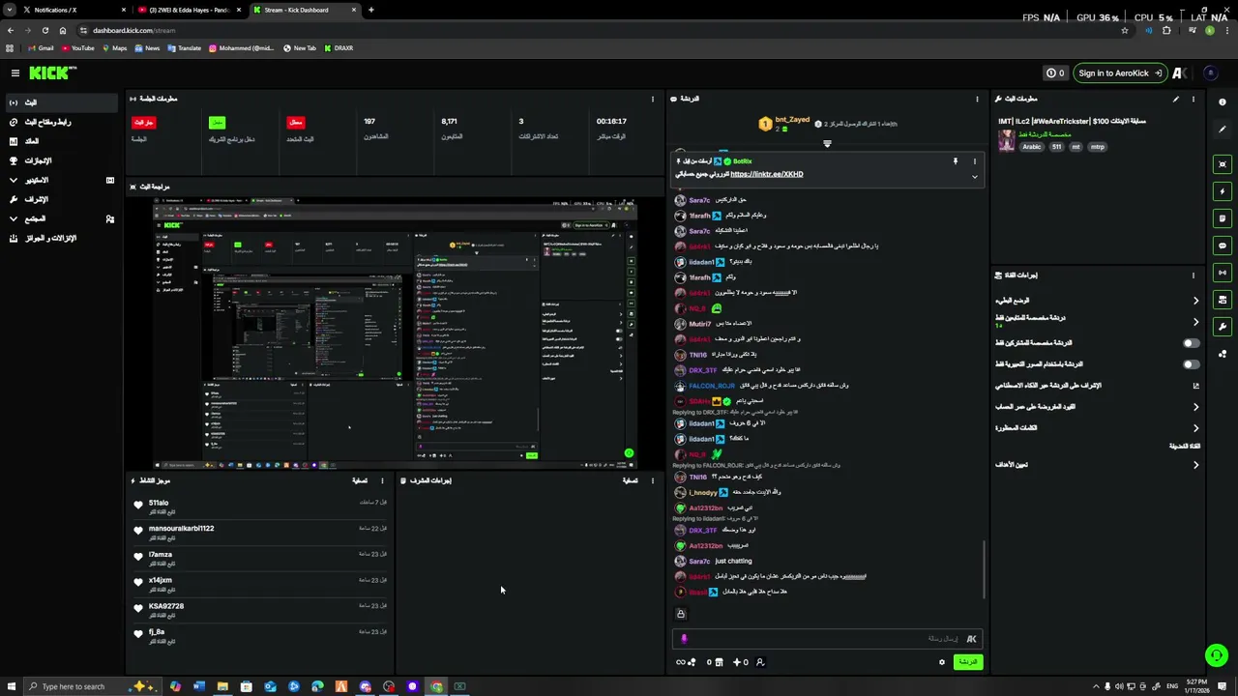Click the browser address bar
Image resolution: width=1238 pixels, height=696 pixels.
(600, 30)
